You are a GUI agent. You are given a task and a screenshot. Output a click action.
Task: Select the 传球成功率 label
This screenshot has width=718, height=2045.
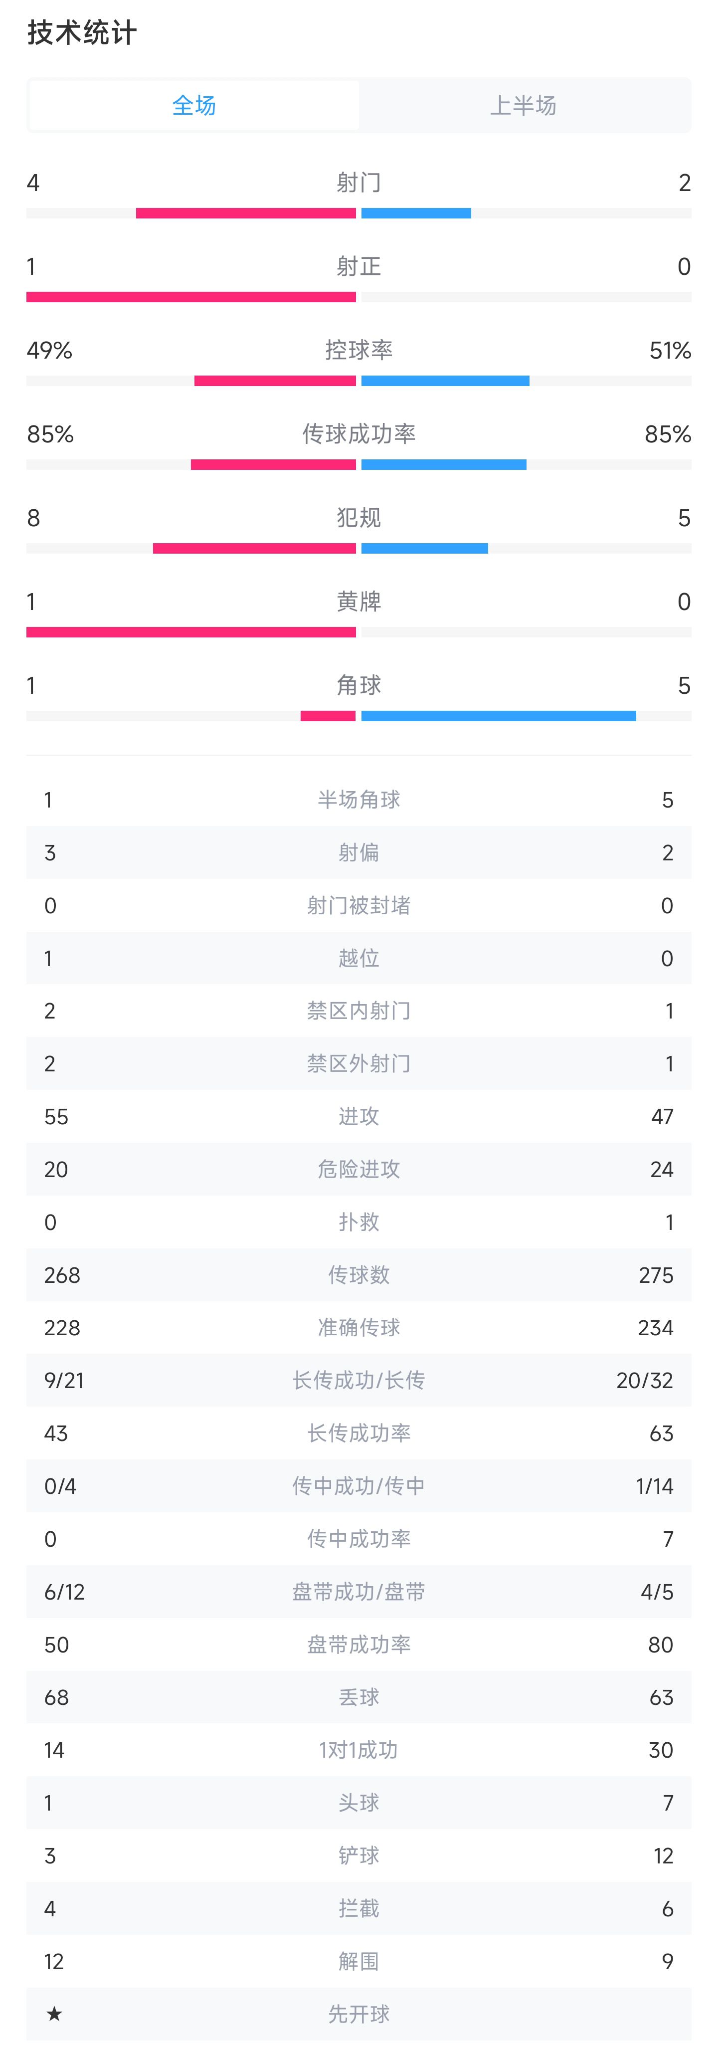tap(359, 434)
